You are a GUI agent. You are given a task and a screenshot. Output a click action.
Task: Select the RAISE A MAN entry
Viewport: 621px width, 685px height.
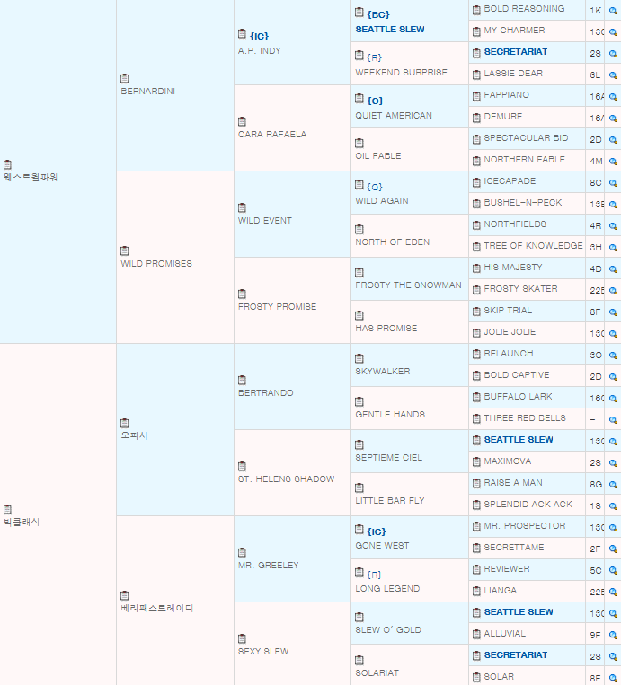click(513, 483)
